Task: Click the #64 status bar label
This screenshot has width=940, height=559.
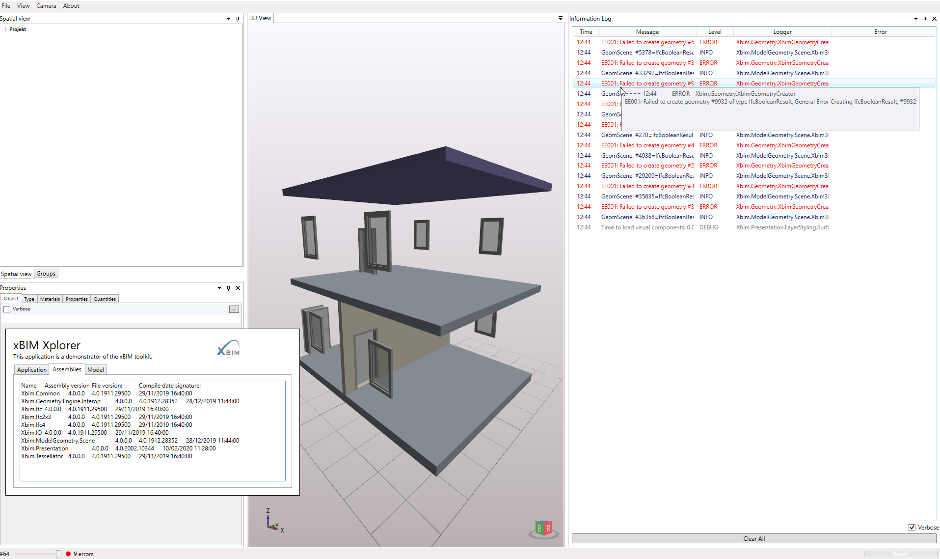Action: [x=4, y=554]
